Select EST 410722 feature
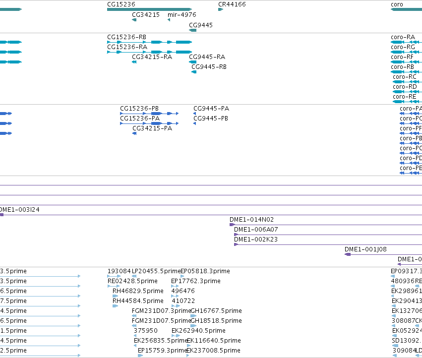This screenshot has width=422, height=358. 176,306
